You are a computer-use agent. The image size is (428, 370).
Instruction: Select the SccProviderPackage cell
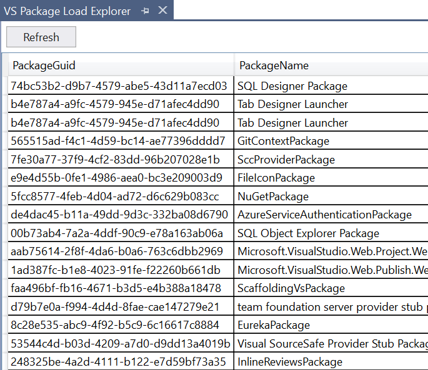tap(331, 160)
